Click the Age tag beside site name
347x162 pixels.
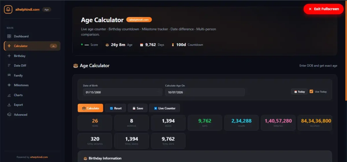[x=47, y=10]
